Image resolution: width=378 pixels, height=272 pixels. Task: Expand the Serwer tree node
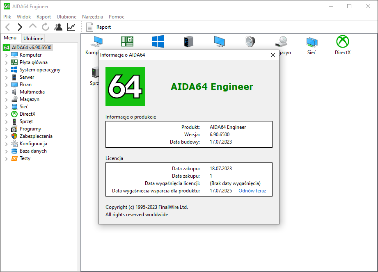tap(6, 78)
